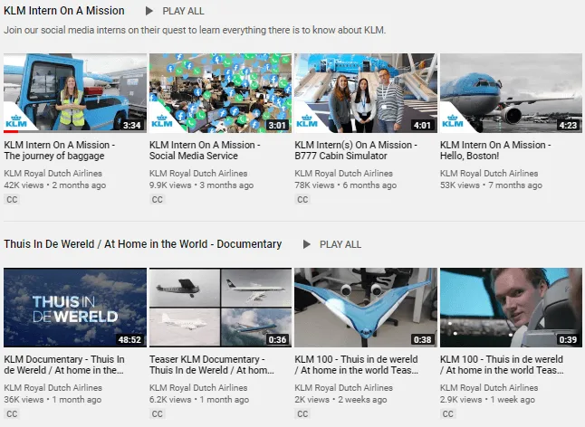Click the playlist description about social media interns

[195, 30]
